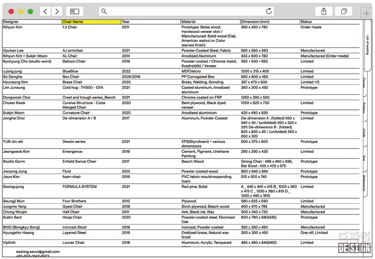Select the Gyeol Chair entry
The width and height of the screenshot is (375, 259).
73,207
